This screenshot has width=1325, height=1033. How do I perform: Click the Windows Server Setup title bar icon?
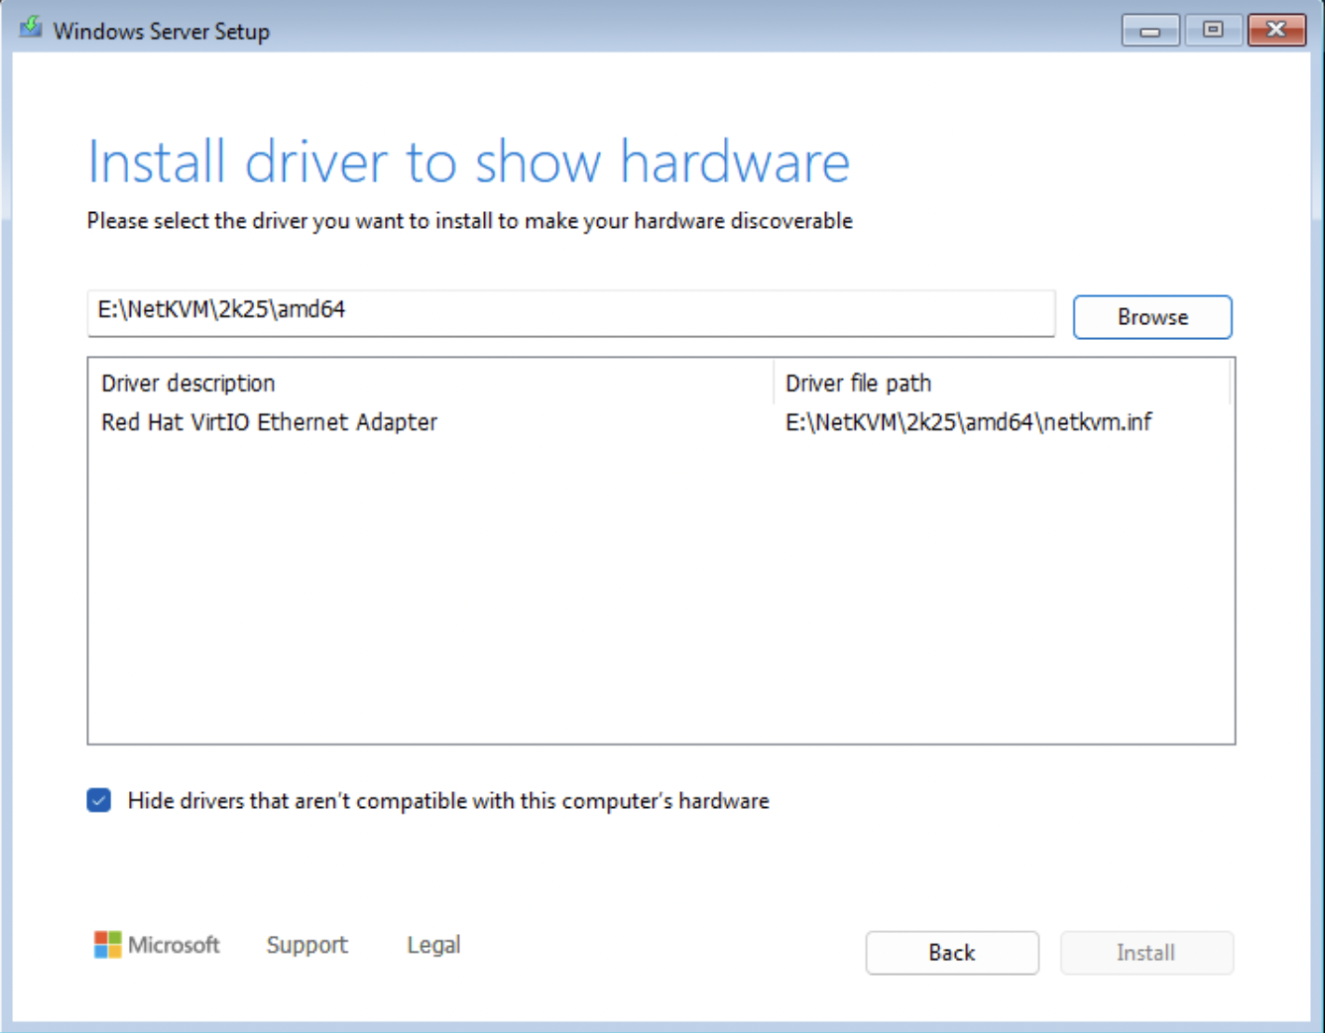30,29
